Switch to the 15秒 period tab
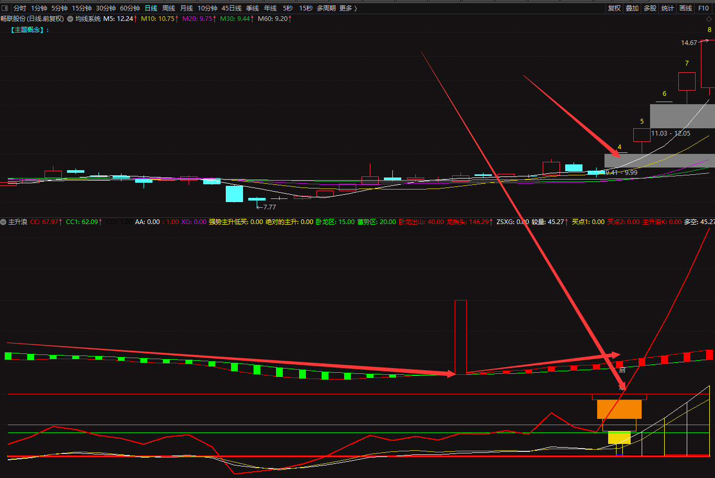Screen dimensions: 715x478 306,8
